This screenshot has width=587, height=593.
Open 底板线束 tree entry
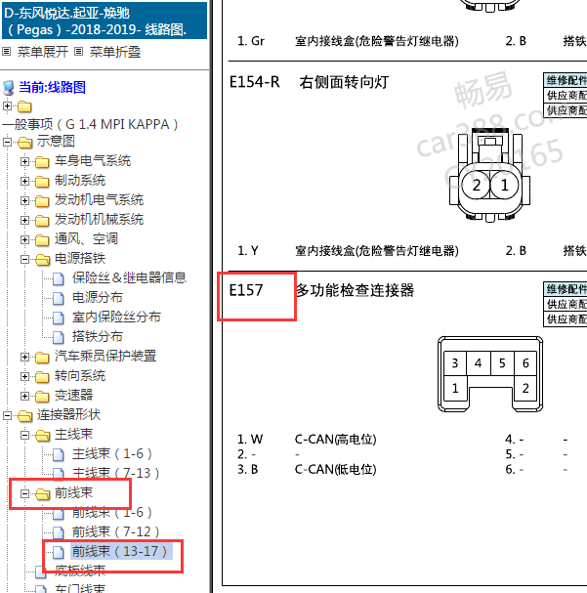tap(80, 571)
